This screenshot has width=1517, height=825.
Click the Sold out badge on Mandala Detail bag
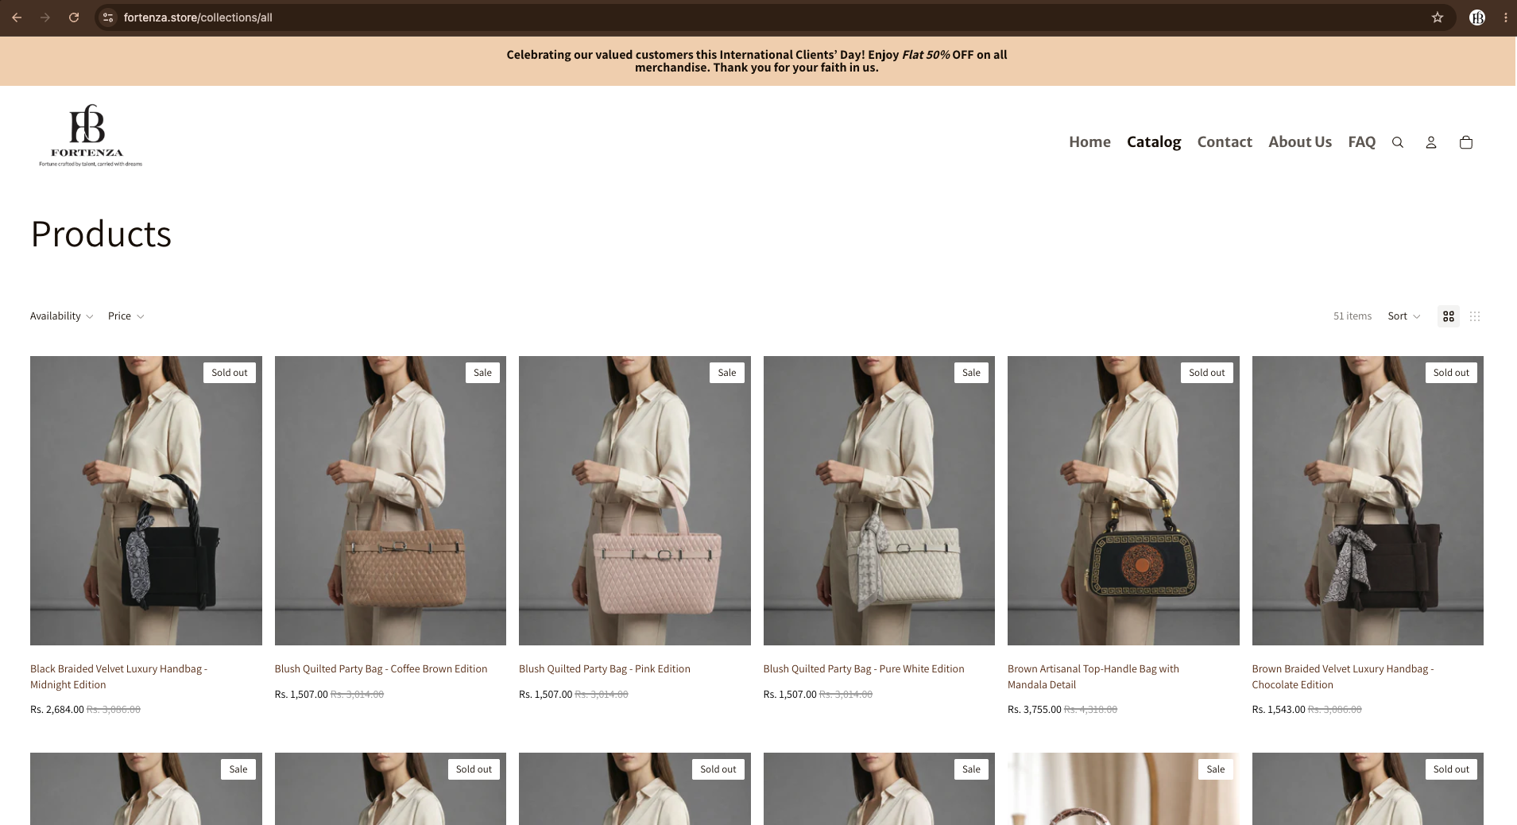(1207, 373)
